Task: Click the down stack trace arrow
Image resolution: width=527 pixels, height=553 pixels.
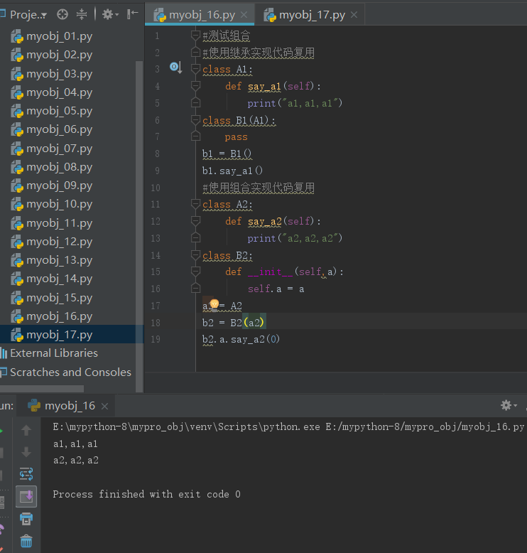Action: pos(26,452)
